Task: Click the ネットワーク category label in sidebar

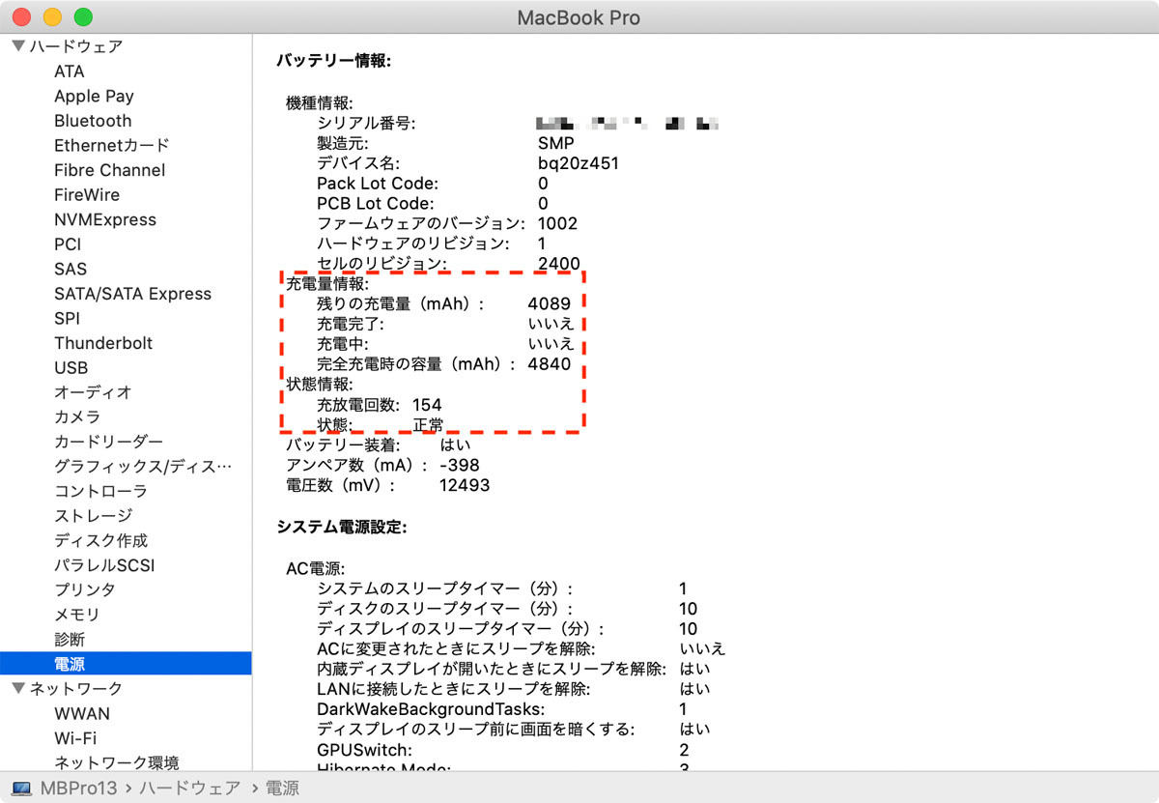Action: [76, 689]
